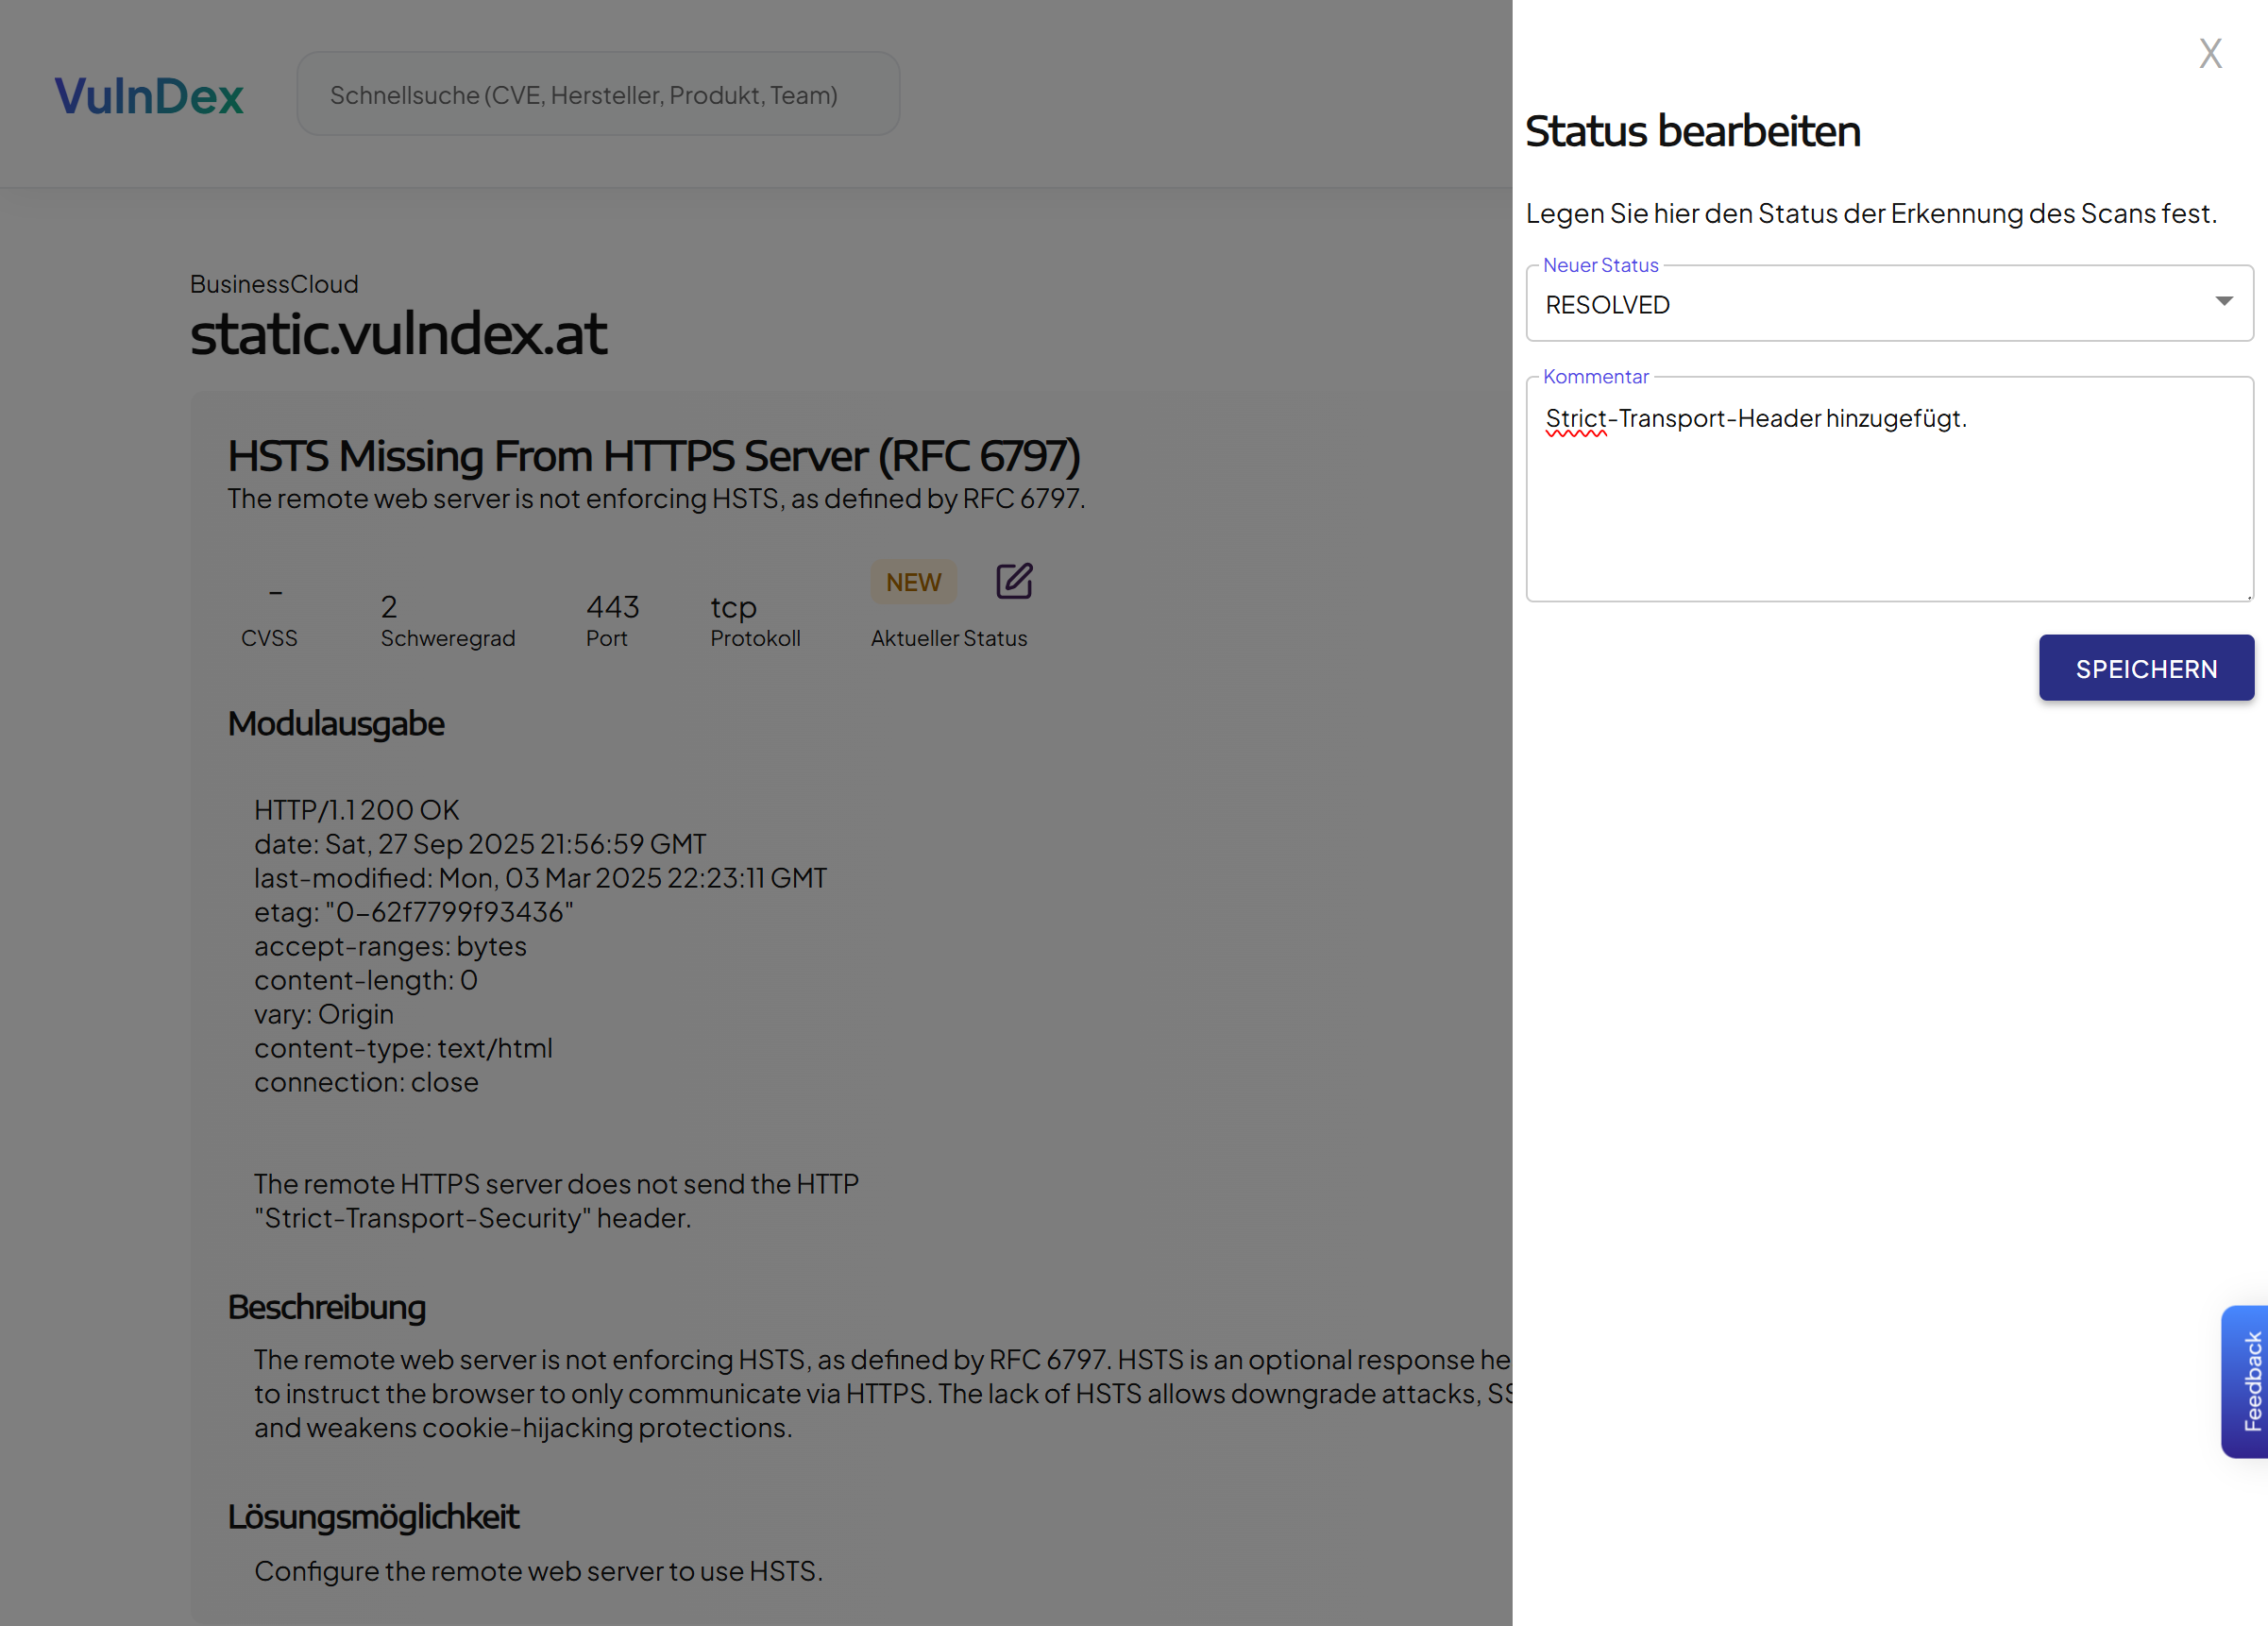The width and height of the screenshot is (2268, 1626).
Task: Click the NEW status badge
Action: (913, 582)
